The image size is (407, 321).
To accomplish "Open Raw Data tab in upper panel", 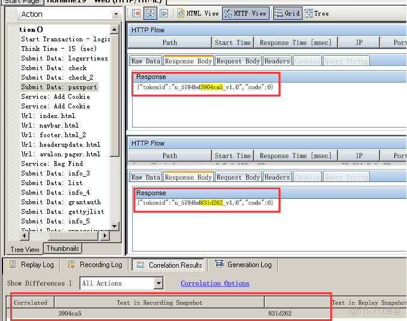I will click(146, 61).
